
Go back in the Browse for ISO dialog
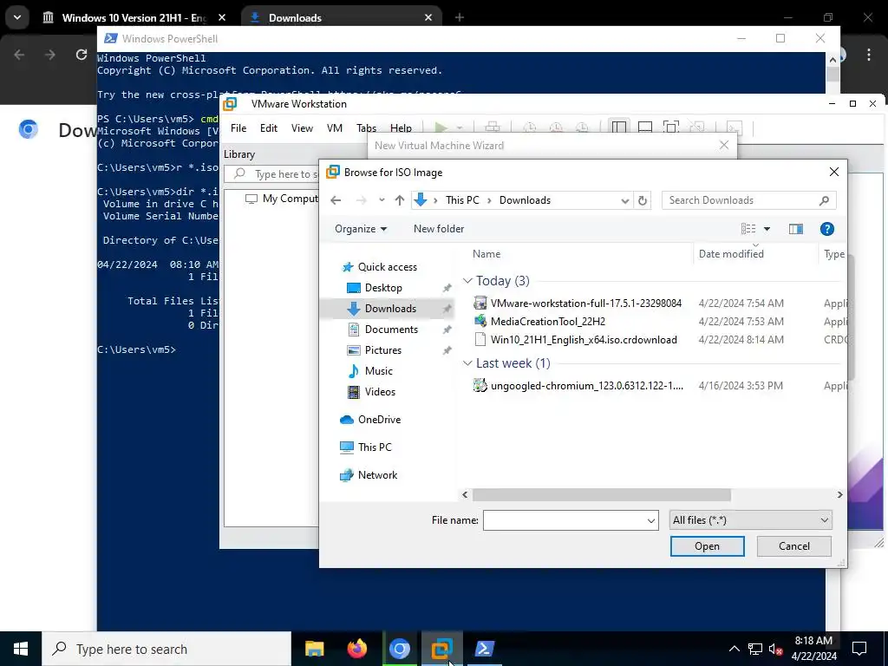[x=336, y=200]
